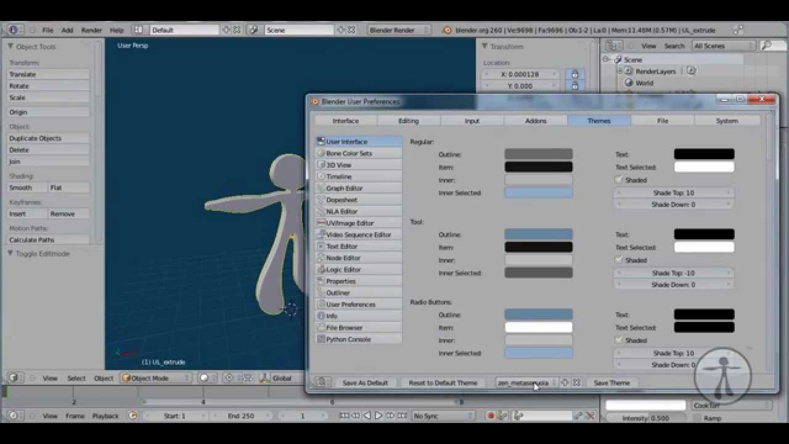Click the screen layout browse icon beside Default
This screenshot has width=789, height=444.
[139, 30]
